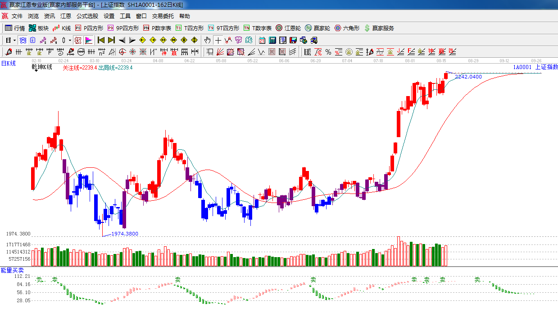Click the calculator icon in toolbar

click(x=272, y=40)
